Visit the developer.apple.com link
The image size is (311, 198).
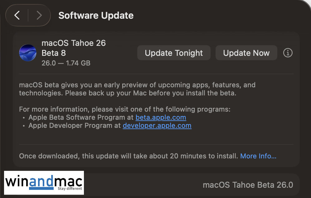coord(157,126)
